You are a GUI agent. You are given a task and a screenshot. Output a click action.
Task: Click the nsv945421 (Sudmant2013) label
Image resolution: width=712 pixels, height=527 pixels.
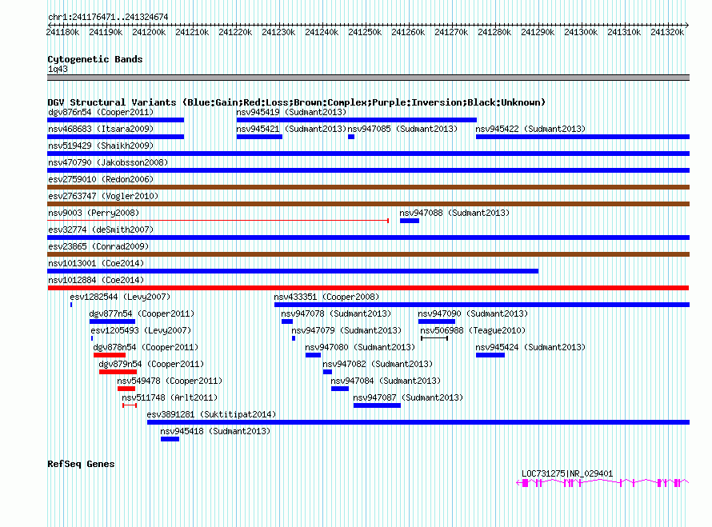pyautogui.click(x=291, y=129)
